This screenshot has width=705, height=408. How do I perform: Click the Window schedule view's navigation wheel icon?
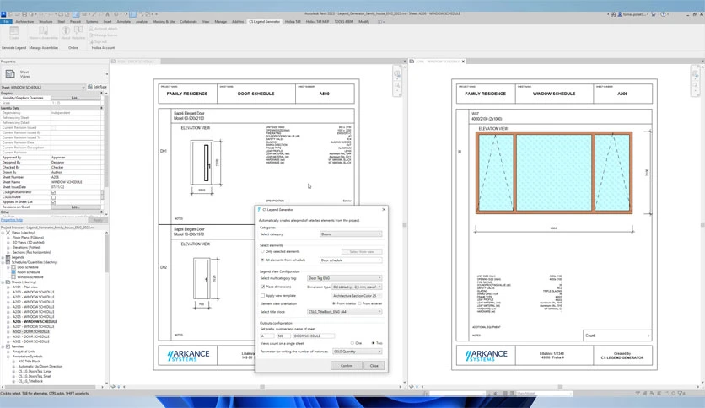click(x=695, y=73)
